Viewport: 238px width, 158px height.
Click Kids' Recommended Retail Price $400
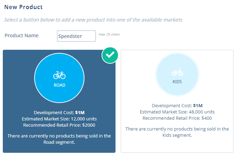coord(177,118)
